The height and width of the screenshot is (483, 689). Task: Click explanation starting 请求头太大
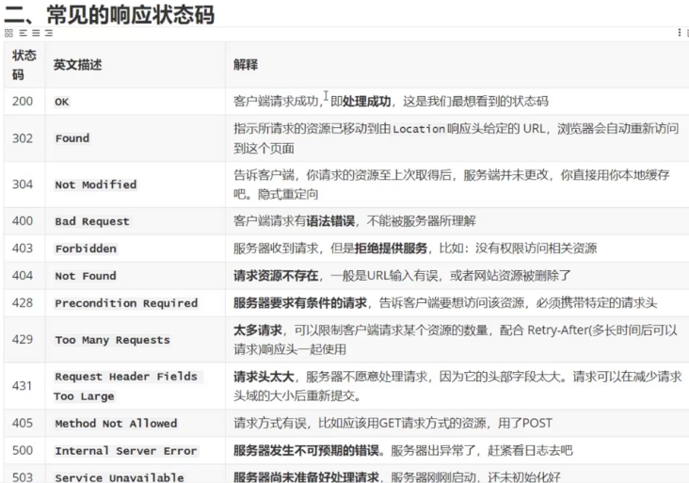point(457,386)
